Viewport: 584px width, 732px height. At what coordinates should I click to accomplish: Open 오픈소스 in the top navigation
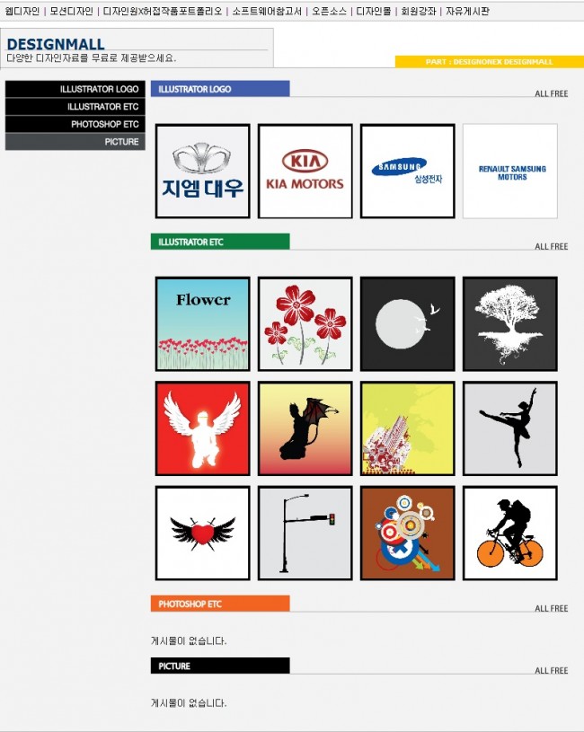tap(329, 11)
